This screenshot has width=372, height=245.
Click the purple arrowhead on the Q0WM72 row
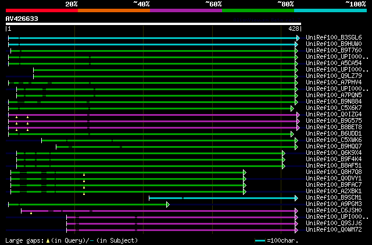click(x=296, y=230)
